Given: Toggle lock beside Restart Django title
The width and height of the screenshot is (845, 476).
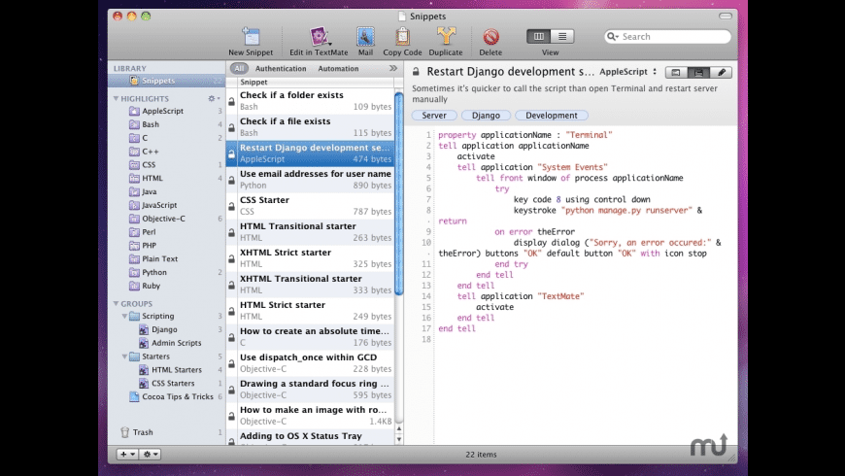Looking at the screenshot, I should pyautogui.click(x=416, y=72).
